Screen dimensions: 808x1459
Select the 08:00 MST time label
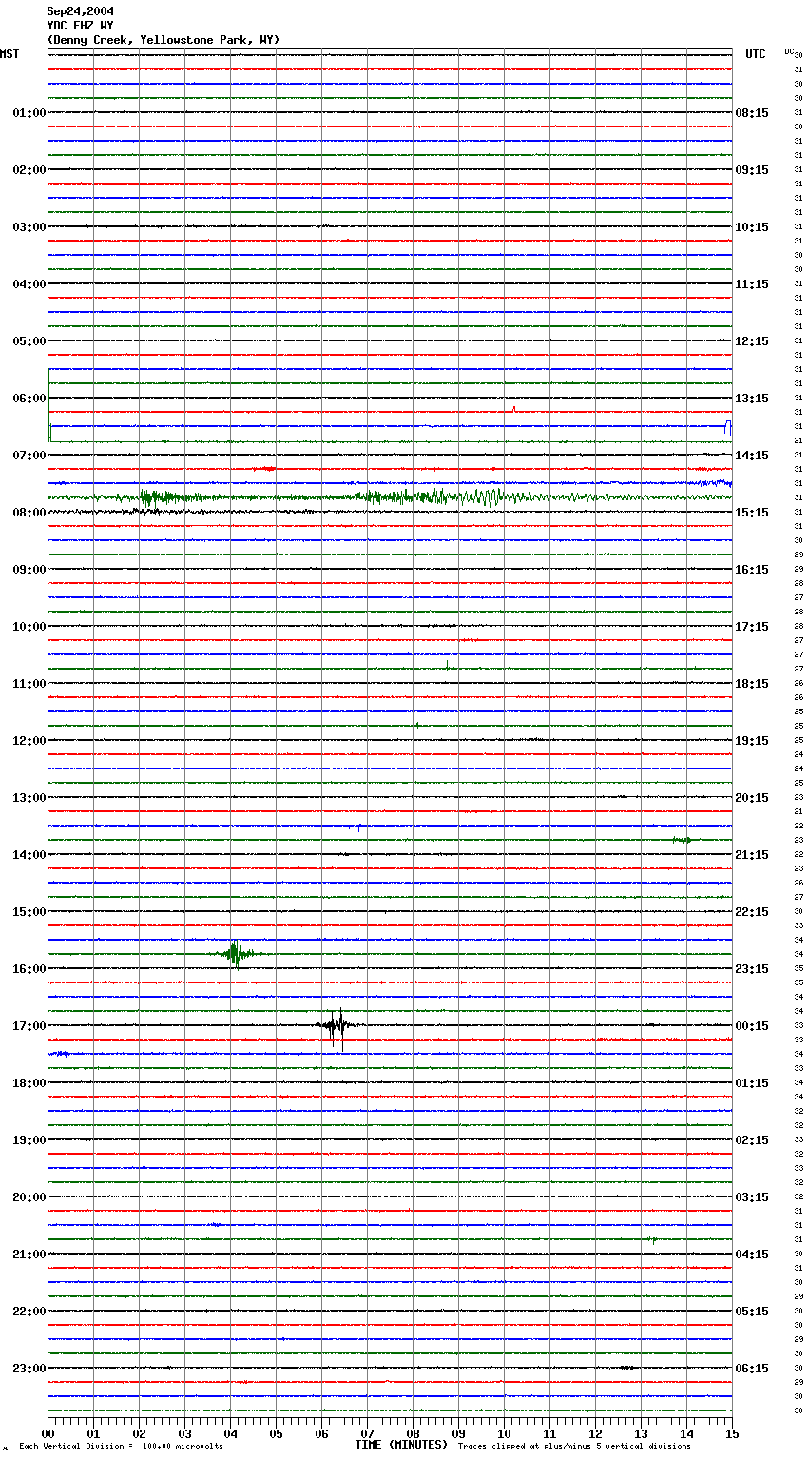pos(29,513)
